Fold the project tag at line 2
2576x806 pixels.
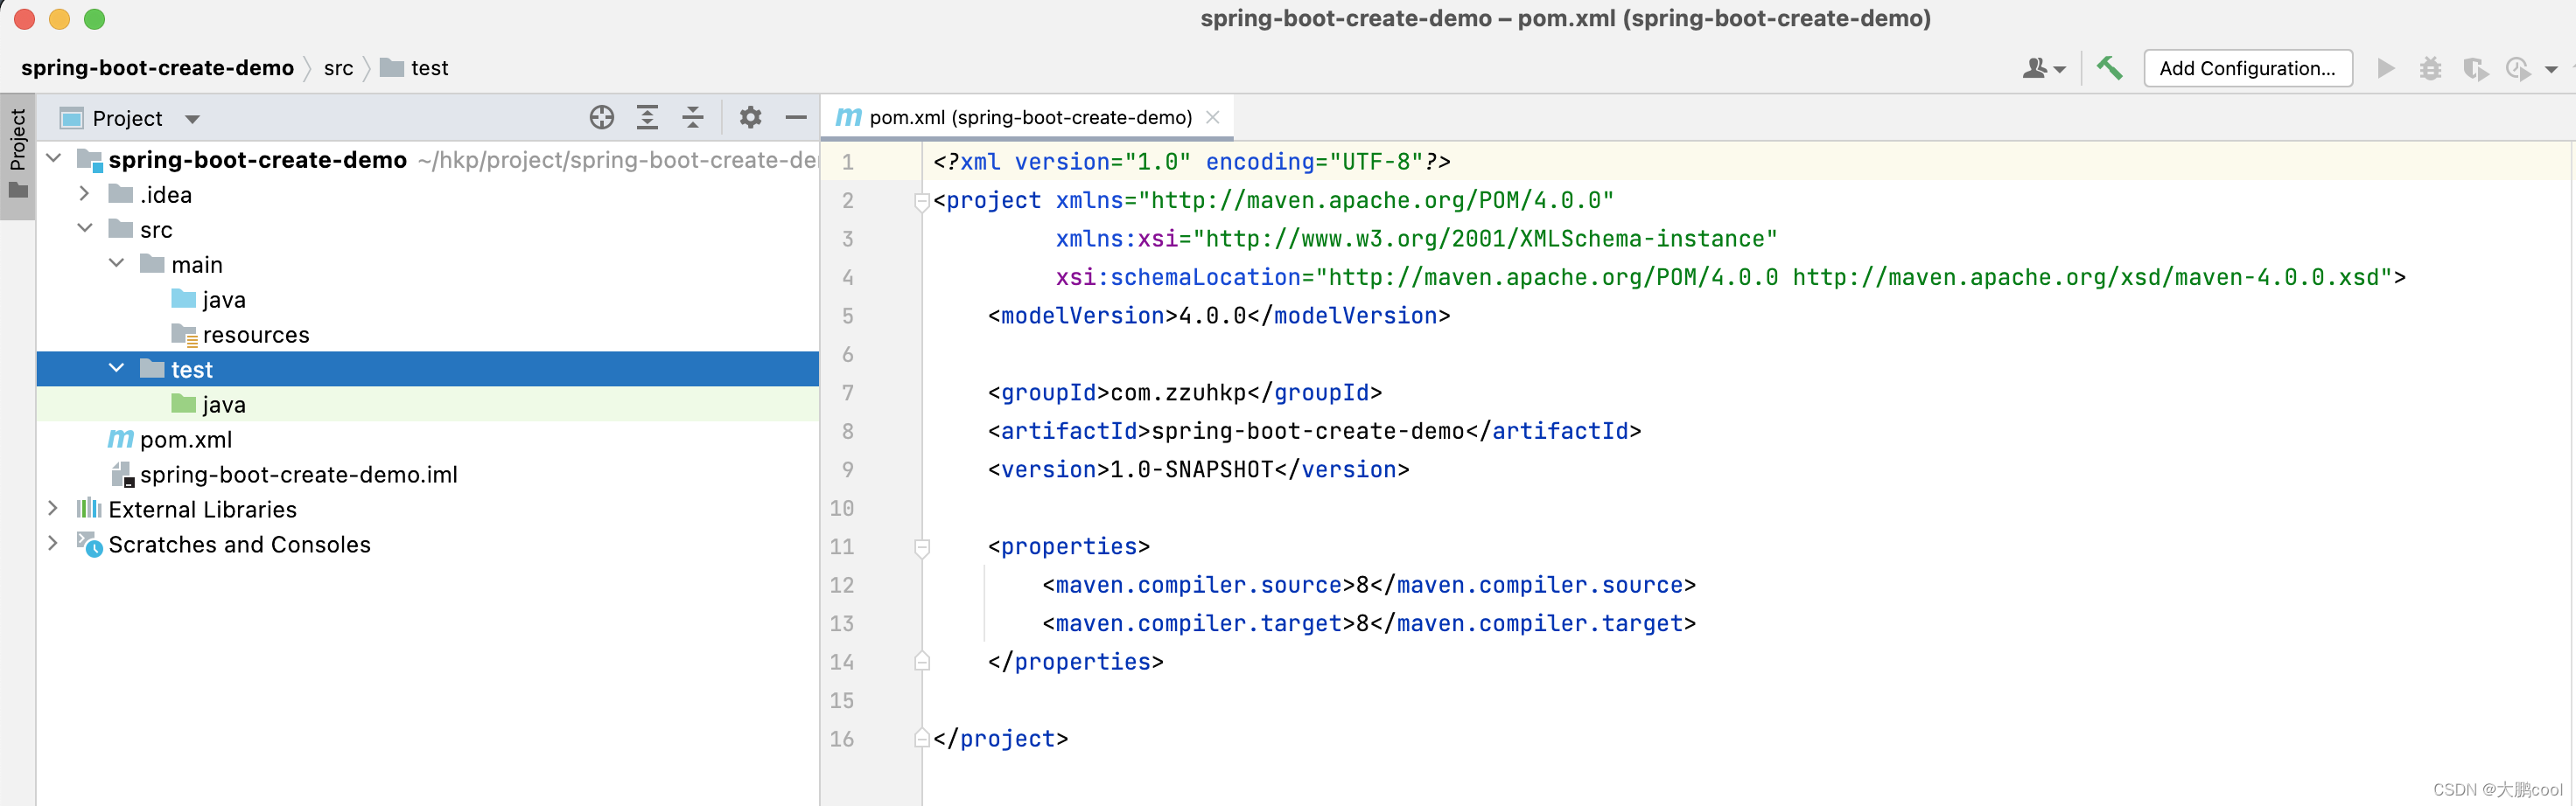point(922,202)
